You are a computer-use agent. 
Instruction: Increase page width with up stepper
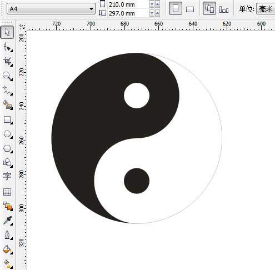point(158,4)
